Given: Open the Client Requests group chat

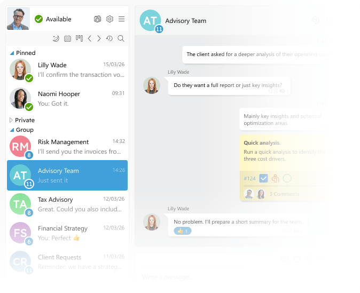Looking at the screenshot, I should 67,262.
